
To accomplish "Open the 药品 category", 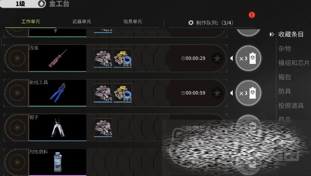I will (285, 119).
